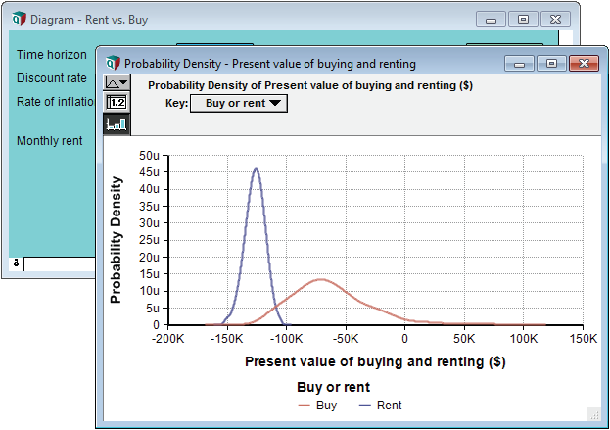Select the graph view icon
The height and width of the screenshot is (430, 610).
(117, 124)
